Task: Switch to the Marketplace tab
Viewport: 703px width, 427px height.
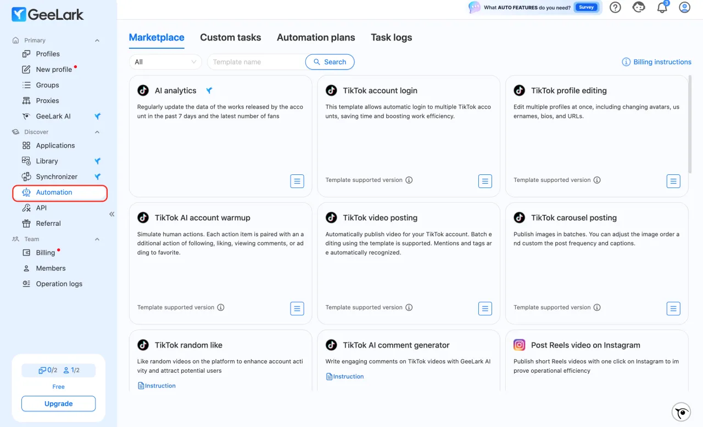Action: click(157, 37)
